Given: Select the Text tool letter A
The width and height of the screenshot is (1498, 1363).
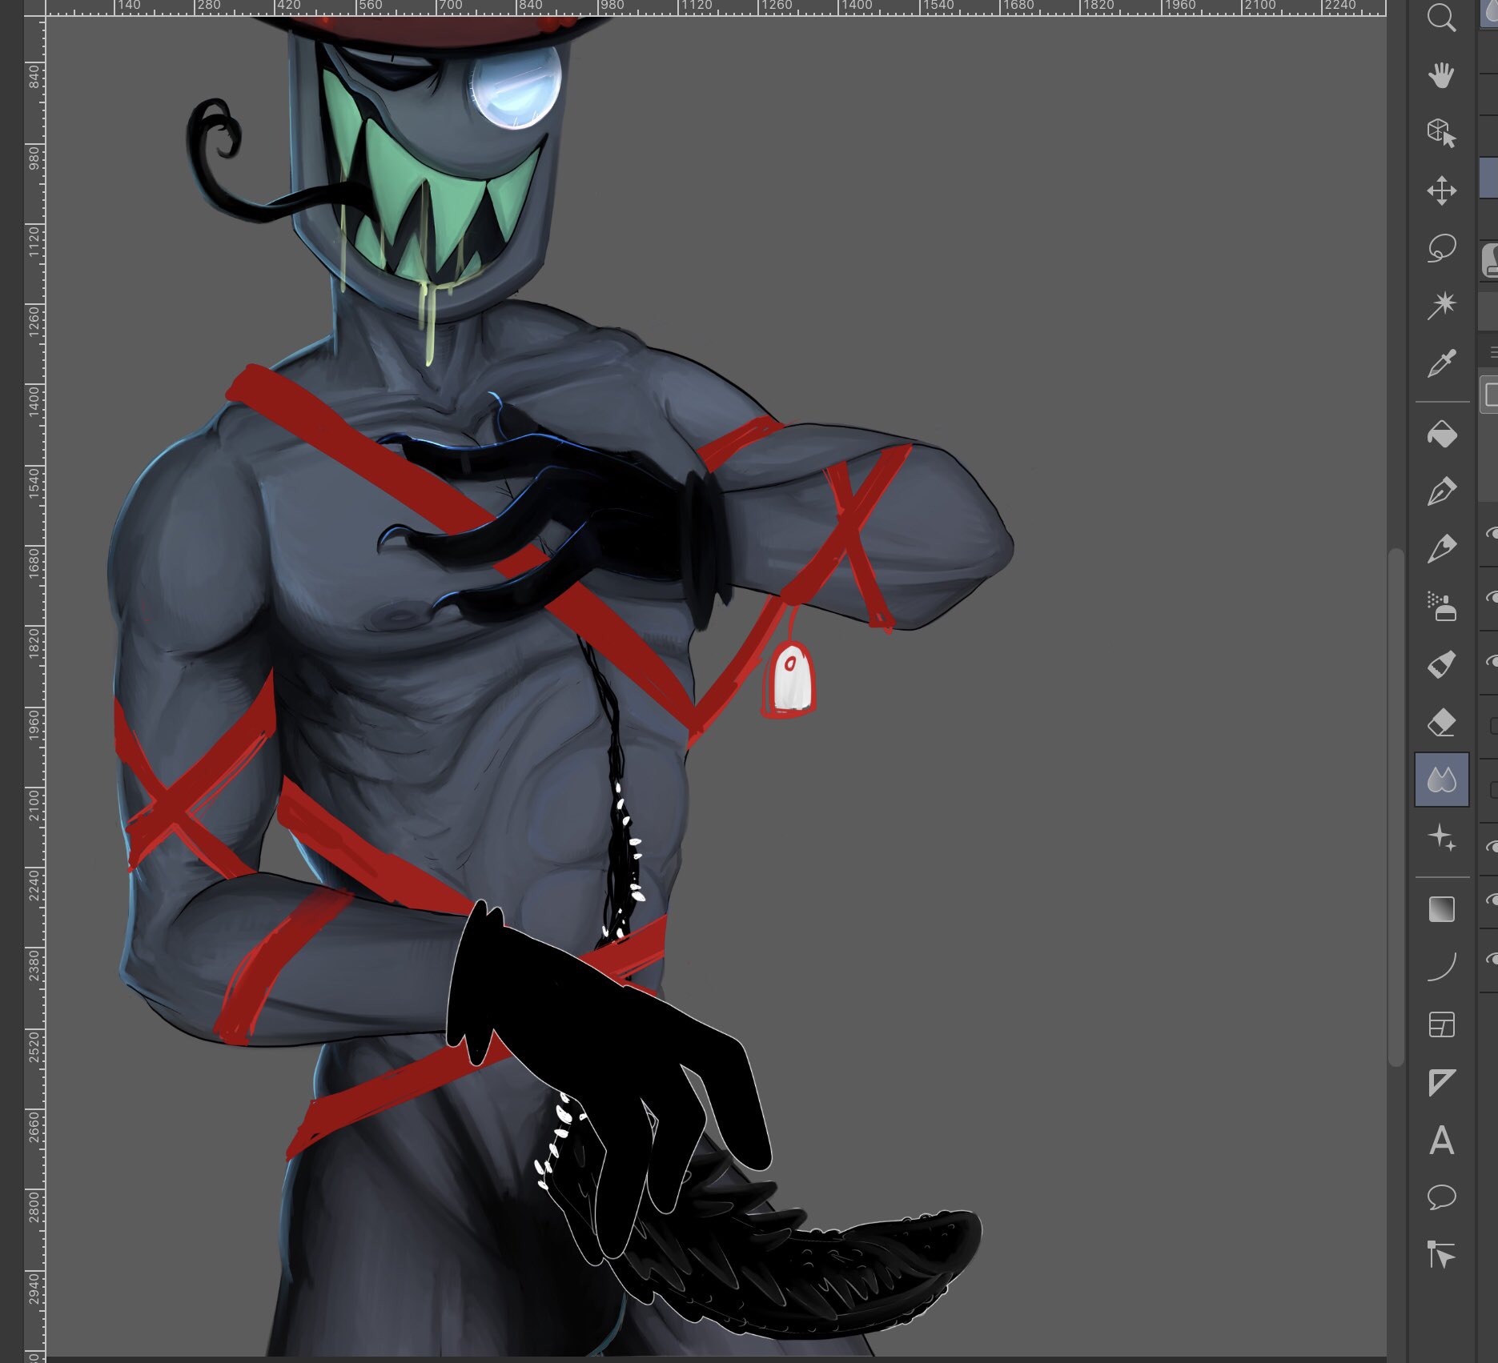Looking at the screenshot, I should [x=1441, y=1141].
